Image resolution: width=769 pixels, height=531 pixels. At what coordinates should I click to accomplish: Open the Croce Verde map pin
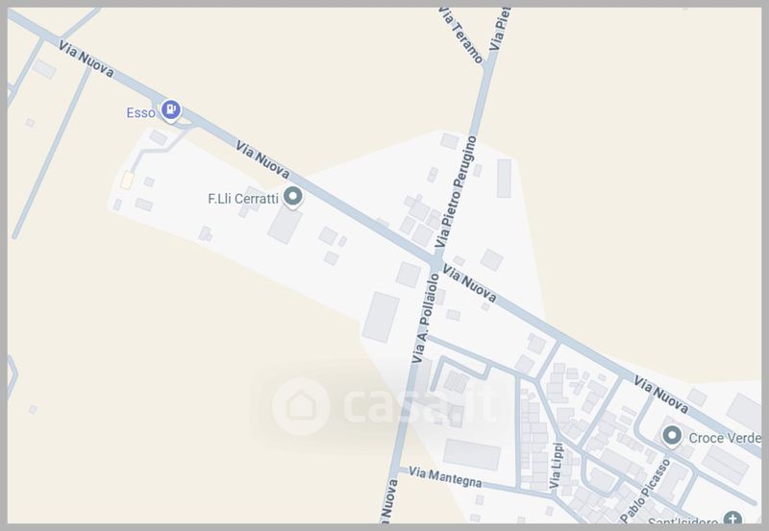(x=672, y=436)
